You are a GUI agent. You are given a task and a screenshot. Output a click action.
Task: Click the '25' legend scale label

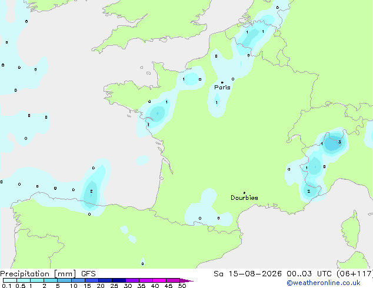click(114, 286)
